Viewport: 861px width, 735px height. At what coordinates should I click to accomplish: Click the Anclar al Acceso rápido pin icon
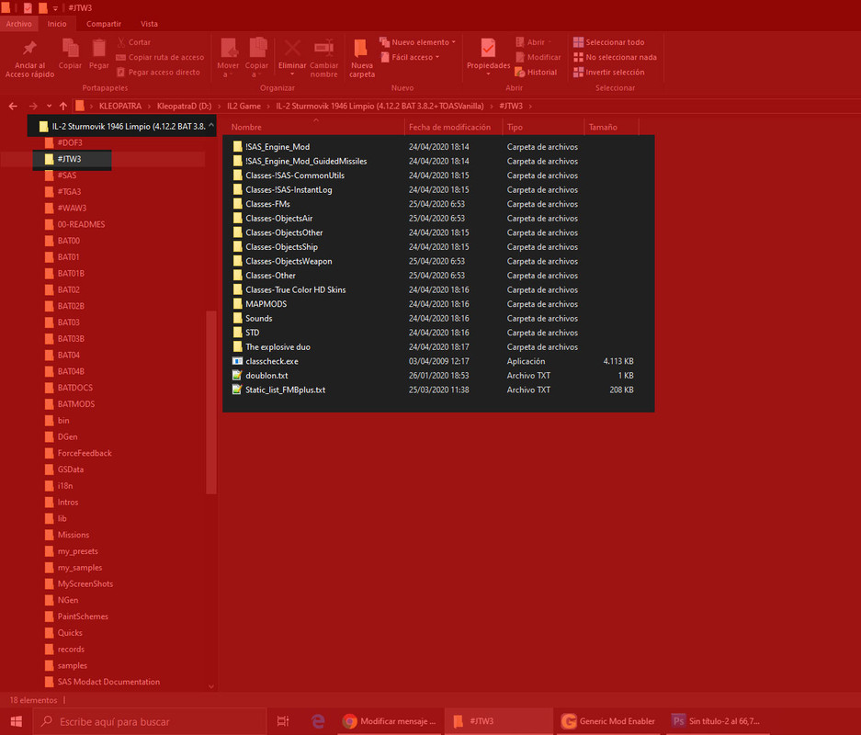point(29,49)
